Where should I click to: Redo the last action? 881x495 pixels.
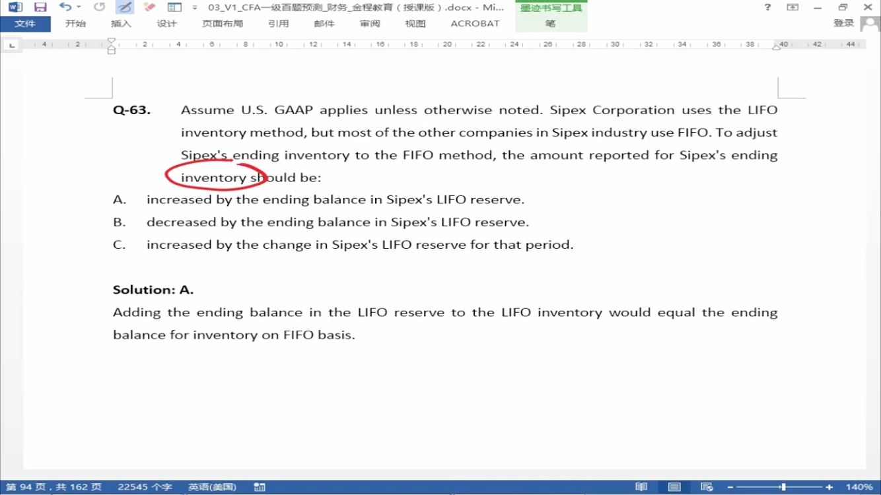pyautogui.click(x=99, y=7)
